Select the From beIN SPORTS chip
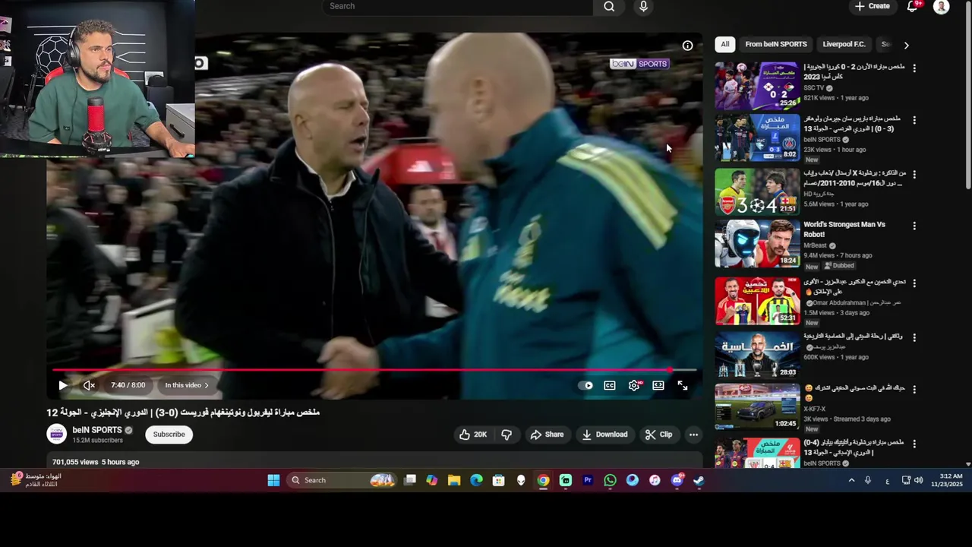Screen dimensions: 972x547 [x=776, y=44]
